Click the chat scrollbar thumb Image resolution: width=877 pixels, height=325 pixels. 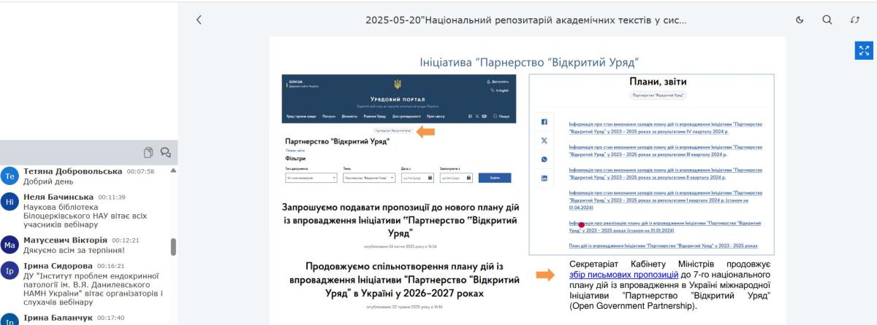(x=173, y=247)
